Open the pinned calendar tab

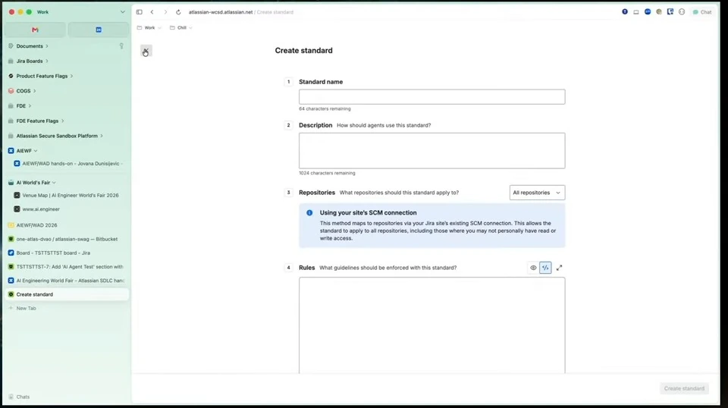click(99, 30)
